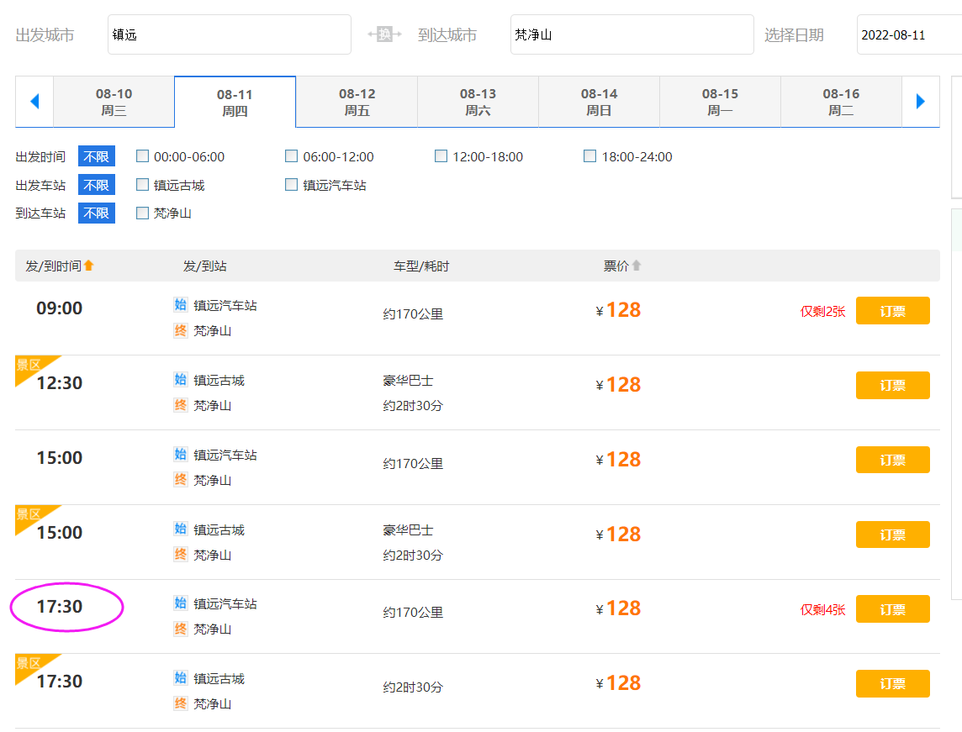This screenshot has height=732, width=962.
Task: Click the 终 icon of 17:30 镇远古城 bus
Action: pos(181,703)
